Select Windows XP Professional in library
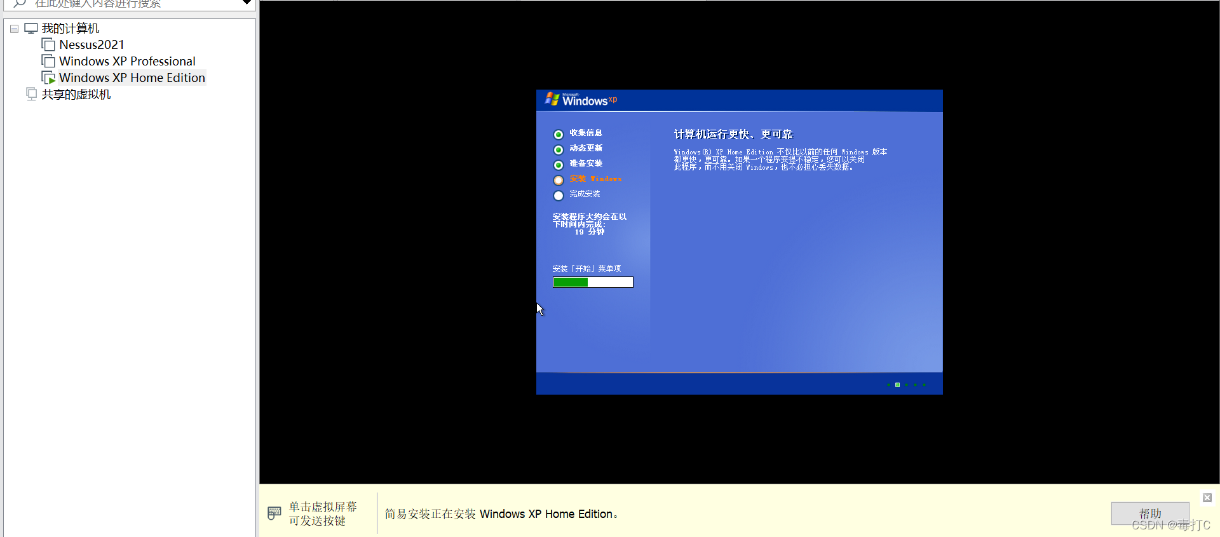 point(127,61)
